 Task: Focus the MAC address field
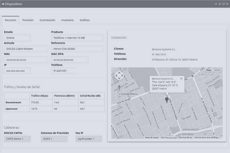(26, 60)
